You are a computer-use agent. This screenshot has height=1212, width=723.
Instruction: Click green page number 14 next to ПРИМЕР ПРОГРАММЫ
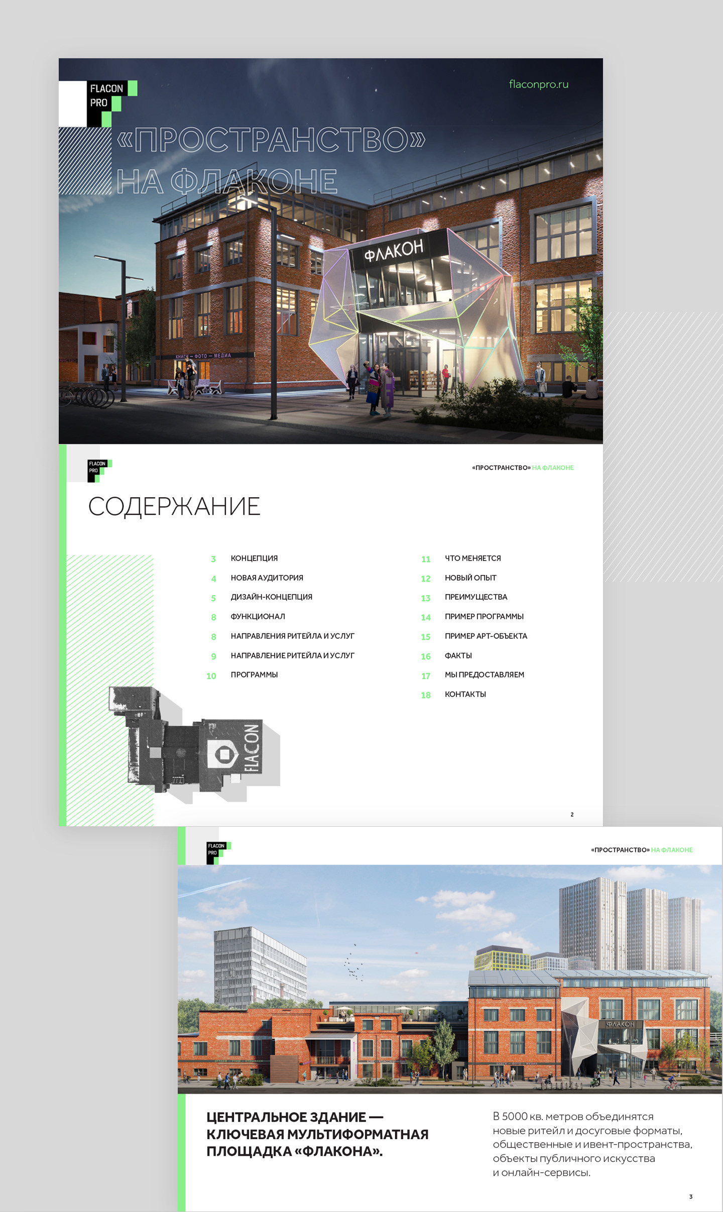(x=426, y=618)
